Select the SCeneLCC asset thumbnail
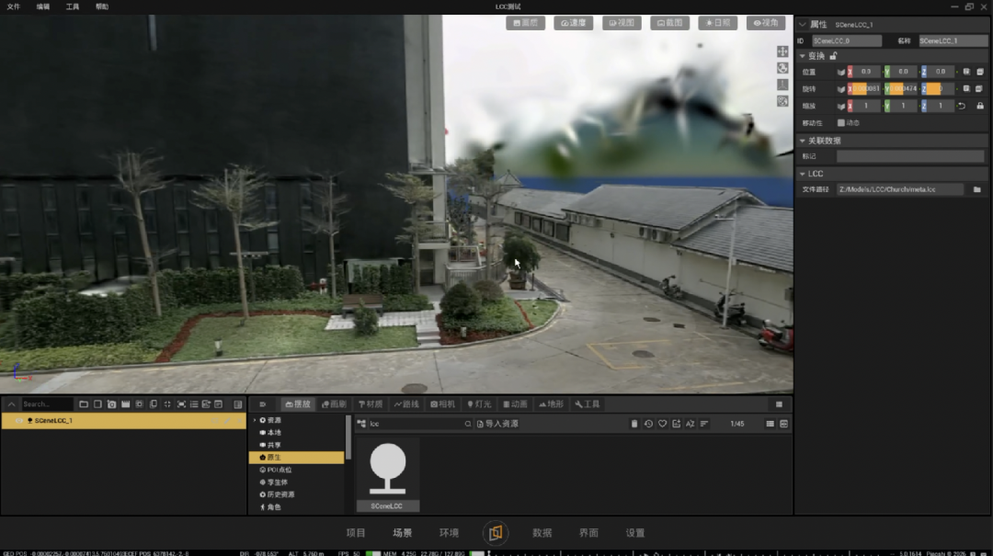 coord(388,474)
